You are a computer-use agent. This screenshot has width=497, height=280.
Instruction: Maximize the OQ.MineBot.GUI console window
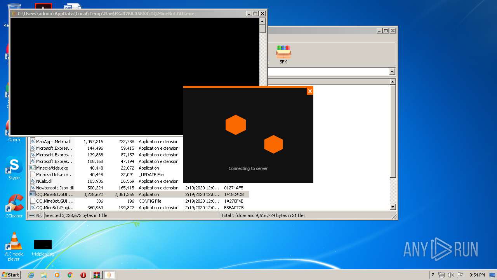[x=255, y=14]
